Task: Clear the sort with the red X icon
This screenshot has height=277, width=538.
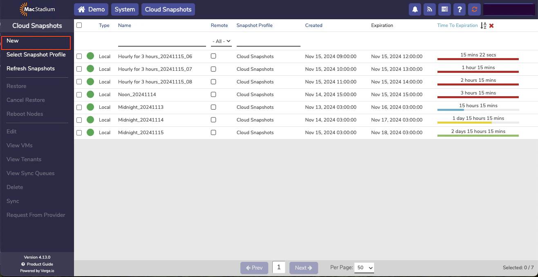Action: pyautogui.click(x=491, y=25)
